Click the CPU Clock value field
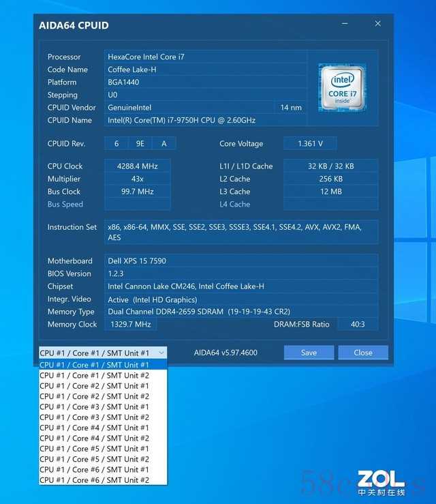 (x=137, y=166)
